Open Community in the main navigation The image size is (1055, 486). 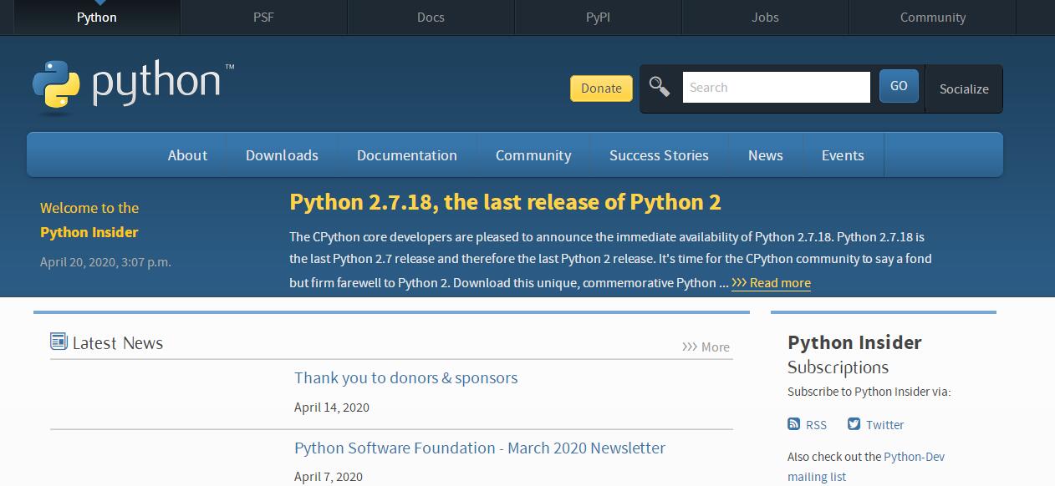[533, 155]
